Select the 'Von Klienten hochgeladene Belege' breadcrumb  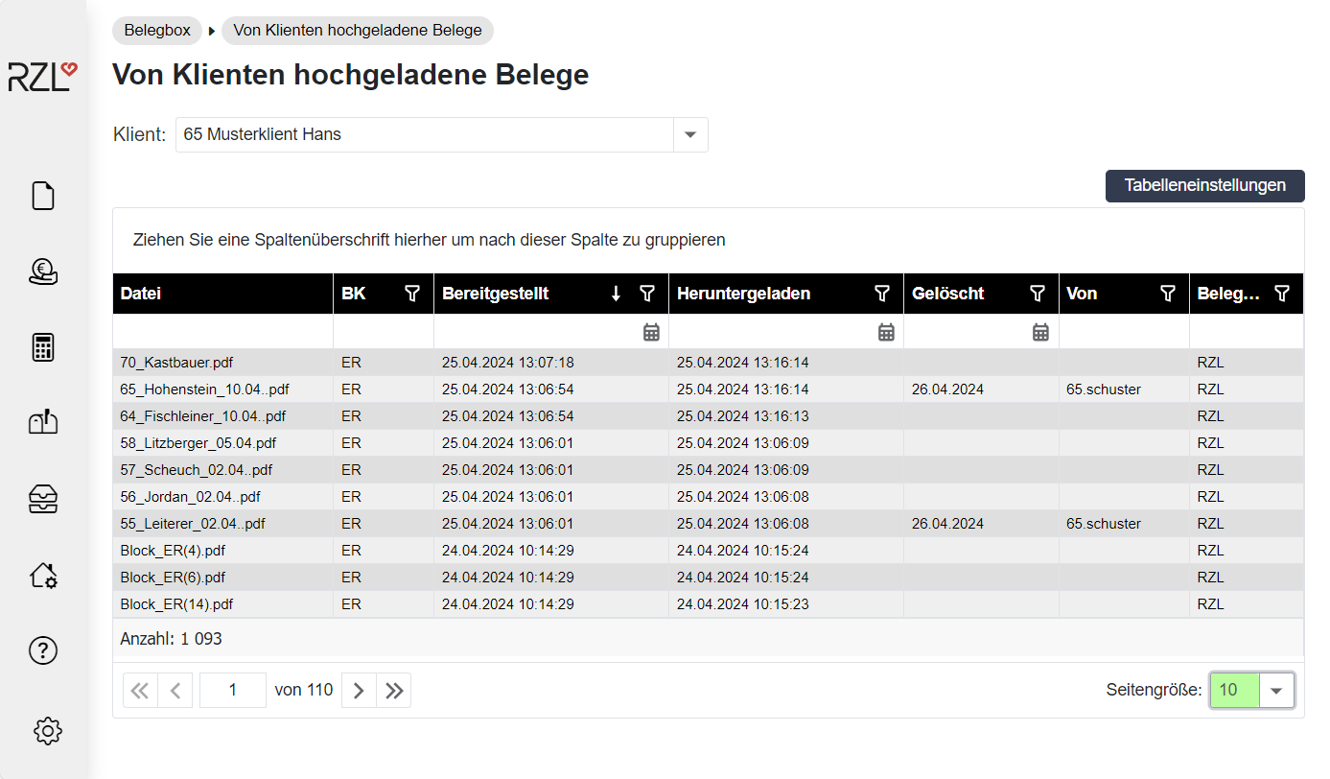(x=357, y=31)
